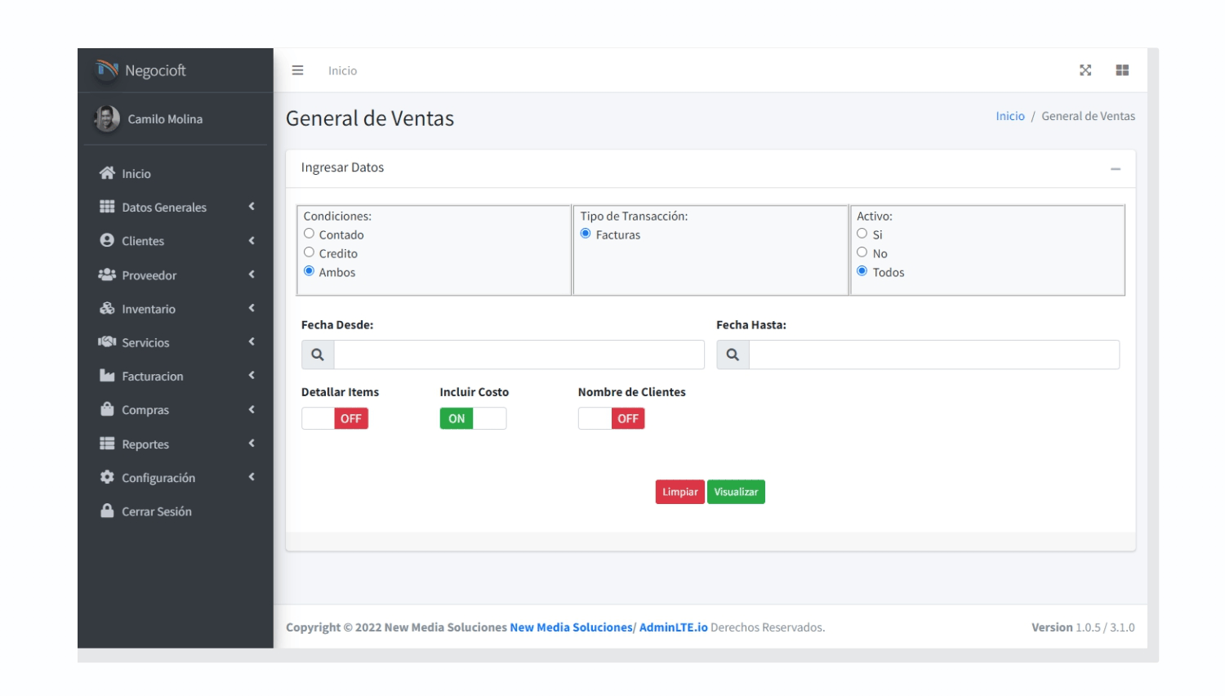The image size is (1225, 696).
Task: Click the hamburger menu icon in top bar
Action: coord(297,70)
